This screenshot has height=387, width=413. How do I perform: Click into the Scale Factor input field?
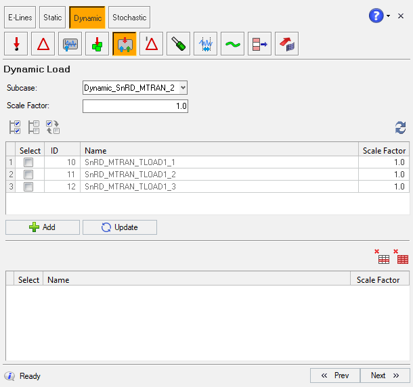tap(135, 106)
